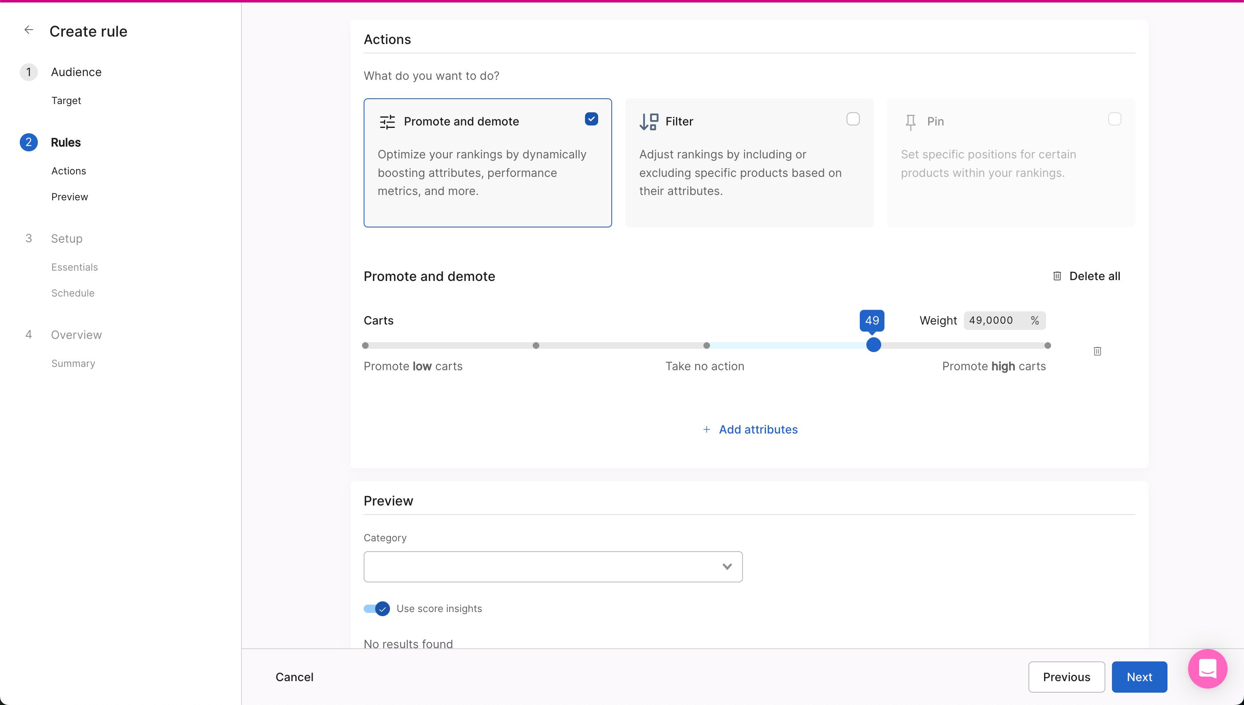This screenshot has width=1244, height=705.
Task: Click the Weight percentage input field
Action: point(998,320)
